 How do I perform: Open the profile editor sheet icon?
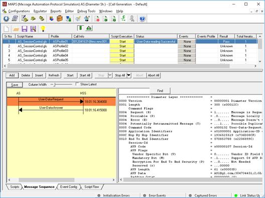click(x=15, y=19)
